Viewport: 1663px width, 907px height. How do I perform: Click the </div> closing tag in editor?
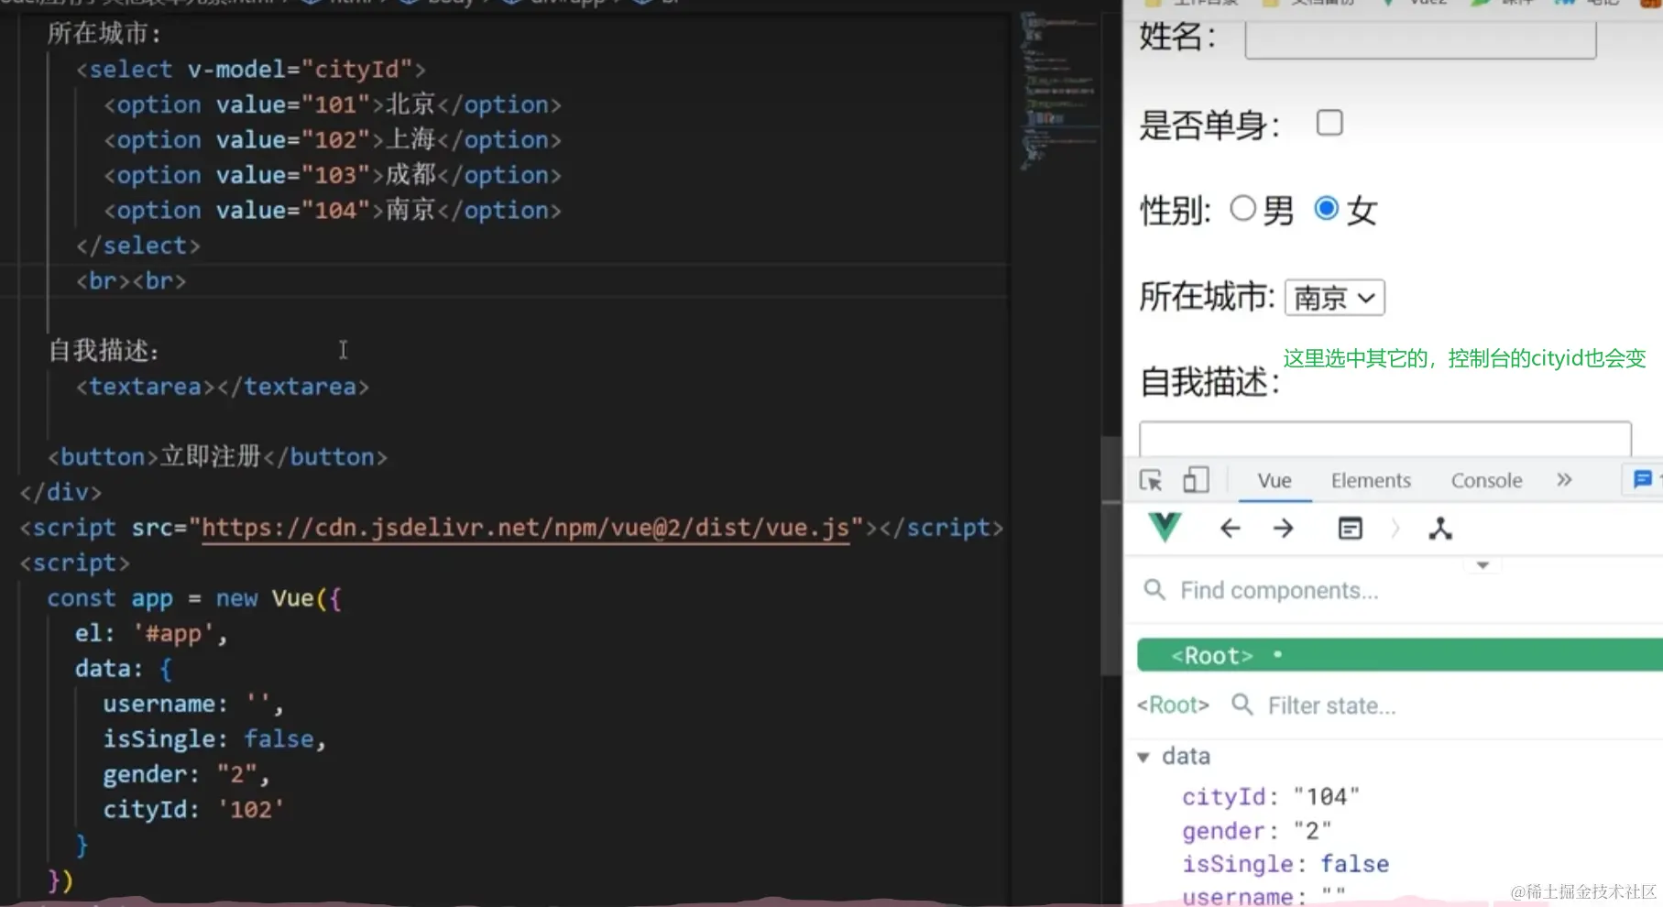click(x=60, y=492)
